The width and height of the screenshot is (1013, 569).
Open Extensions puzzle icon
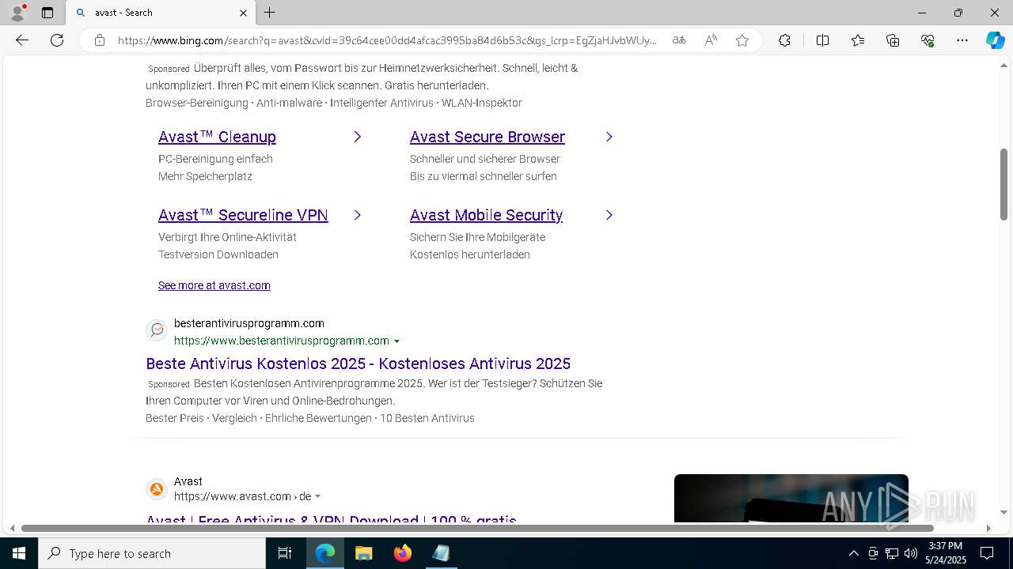(784, 40)
